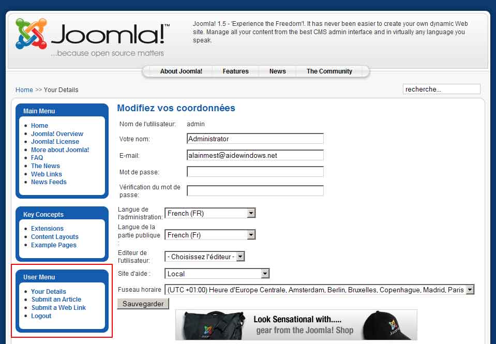Click the password verification field
Screen dimensions: 496x344
(x=255, y=191)
